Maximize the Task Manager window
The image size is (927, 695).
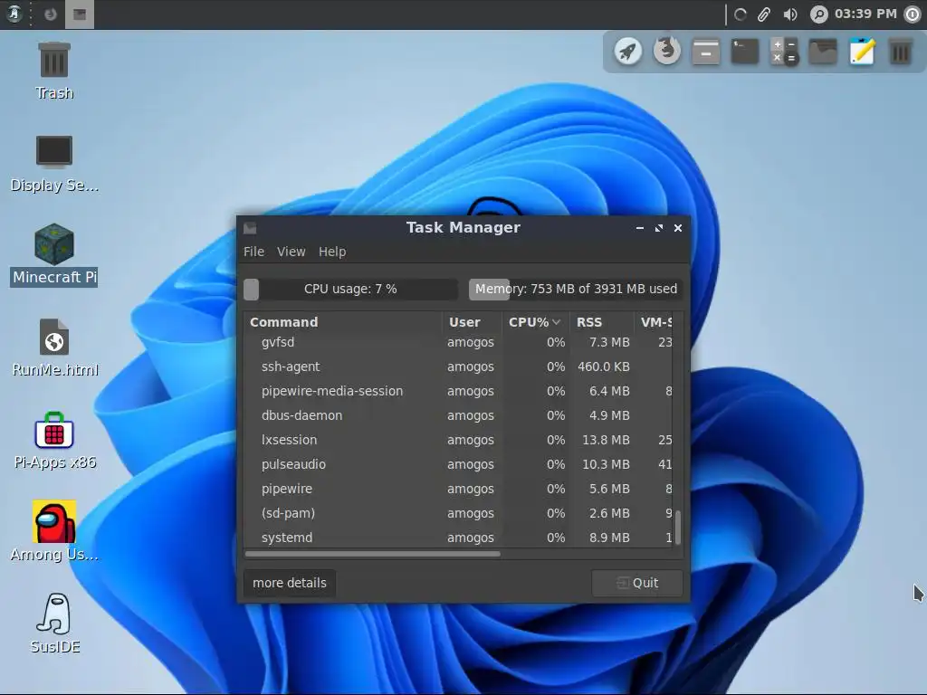coord(659,228)
